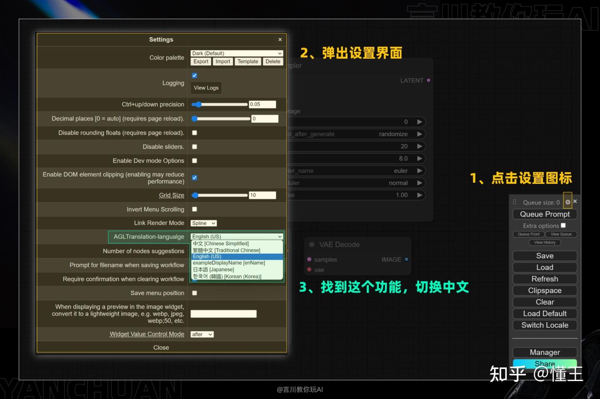Screen dimensions: 600x399
Task: Click right arrow on euler sampler row
Action: tap(420, 171)
